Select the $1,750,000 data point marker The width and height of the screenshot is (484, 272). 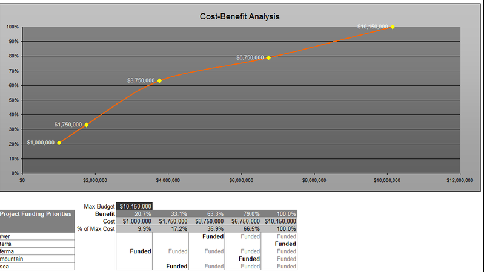pyautogui.click(x=87, y=125)
